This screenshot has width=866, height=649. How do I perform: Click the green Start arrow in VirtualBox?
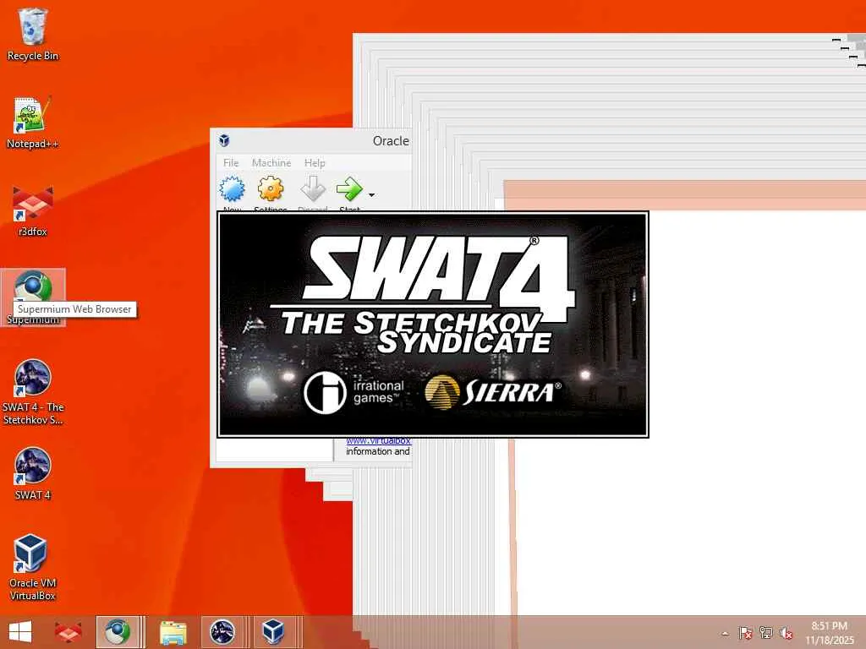(349, 189)
